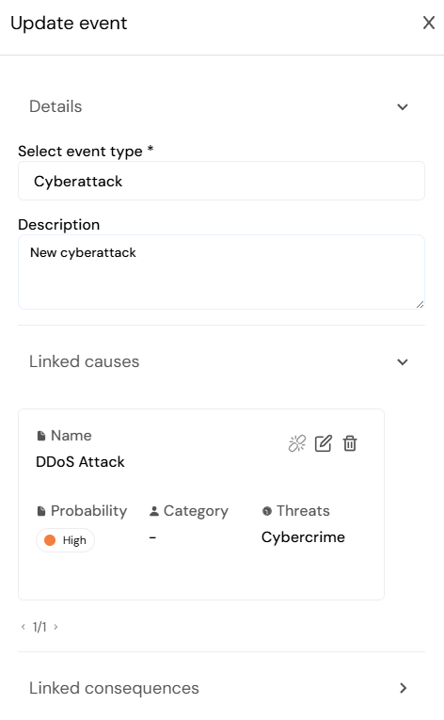Collapse the Linked causes section
The height and width of the screenshot is (720, 444).
pos(403,361)
